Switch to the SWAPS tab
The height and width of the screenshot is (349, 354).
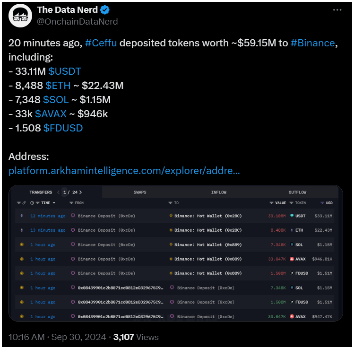pyautogui.click(x=140, y=192)
